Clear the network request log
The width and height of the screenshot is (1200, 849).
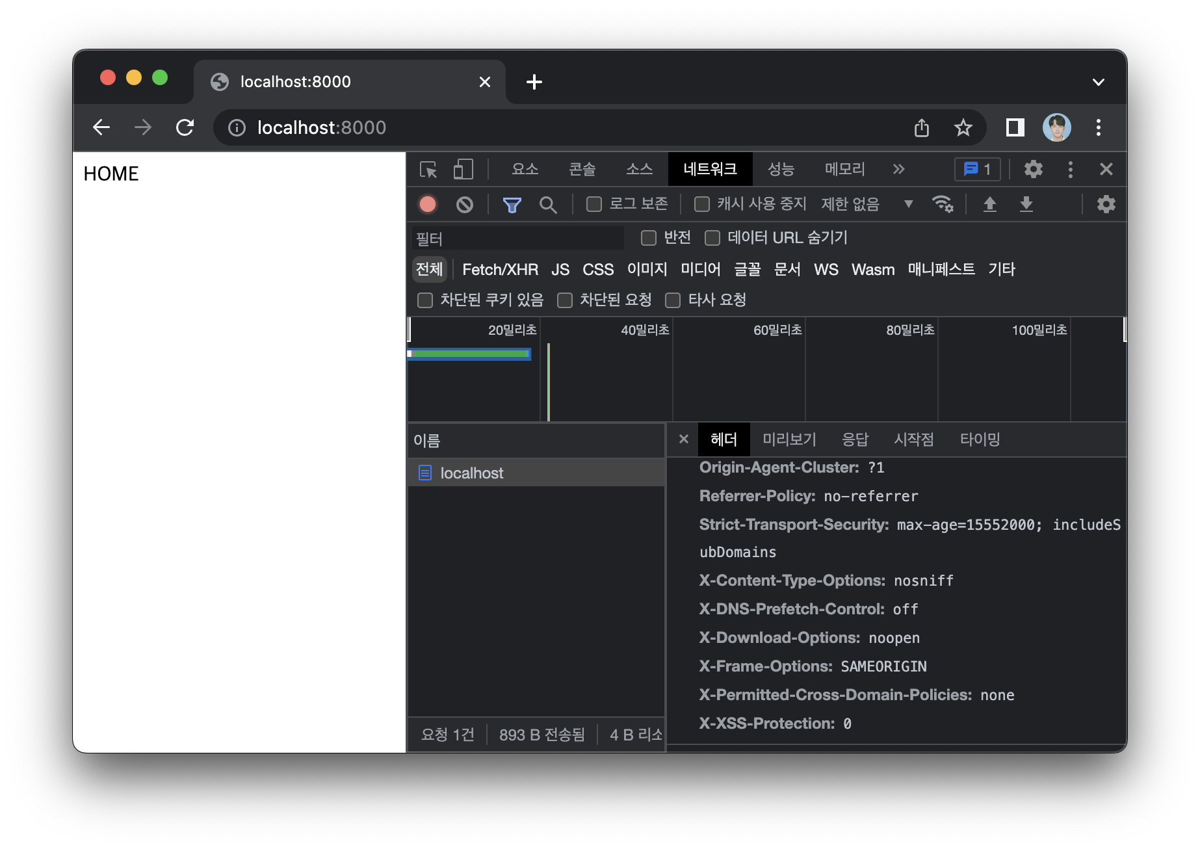tap(464, 204)
